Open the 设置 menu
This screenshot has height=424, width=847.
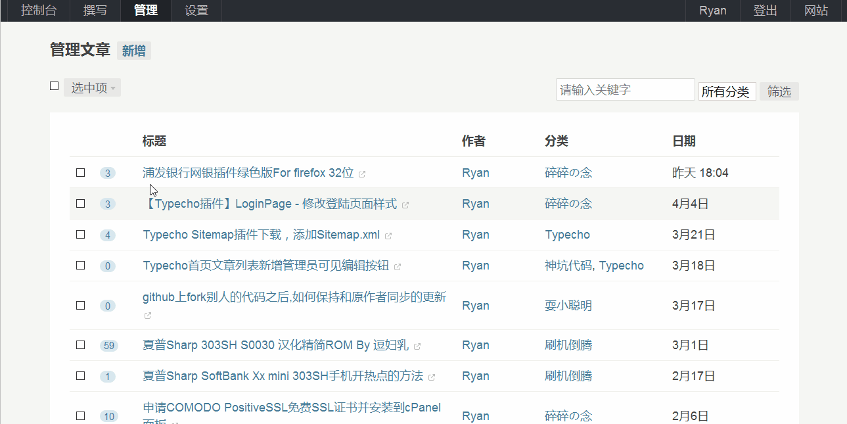[196, 11]
